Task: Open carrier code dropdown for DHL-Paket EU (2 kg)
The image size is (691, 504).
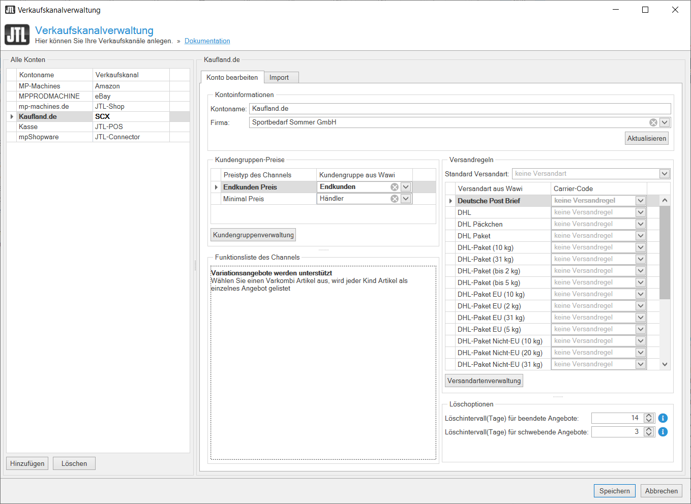Action: point(641,306)
